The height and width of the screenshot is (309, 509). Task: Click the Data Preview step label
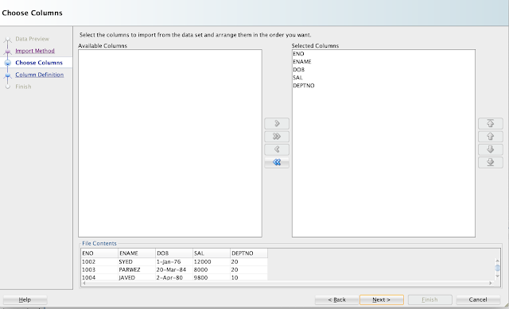[32, 39]
